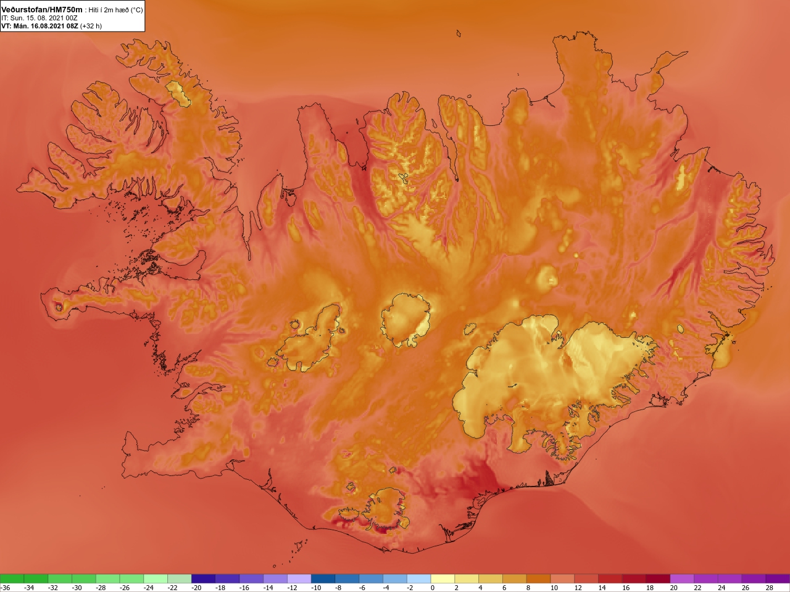This screenshot has width=790, height=592.
Task: Click the salmon swatch between 10 and 12
Action: 562,578
